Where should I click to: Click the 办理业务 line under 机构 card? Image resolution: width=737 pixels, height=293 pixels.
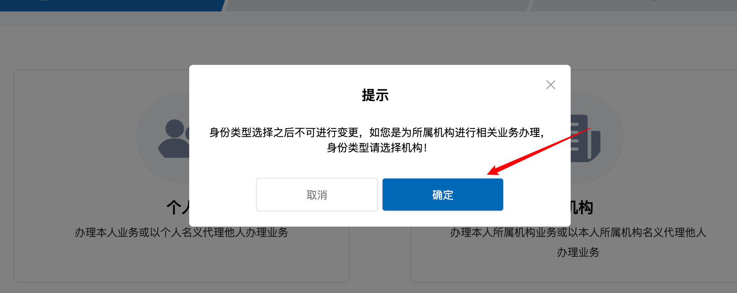click(578, 252)
